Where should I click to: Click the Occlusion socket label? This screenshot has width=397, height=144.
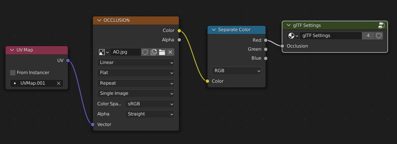297,46
